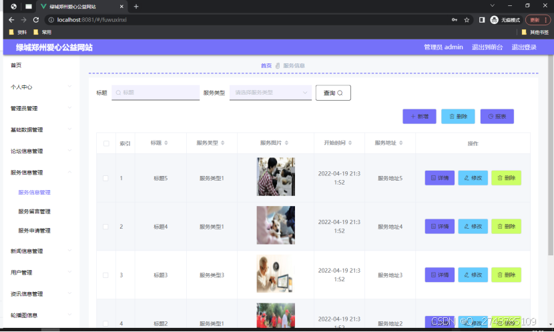554x332 pixels.
Task: Toggle the select-all checkbox in table header
Action: (106, 143)
